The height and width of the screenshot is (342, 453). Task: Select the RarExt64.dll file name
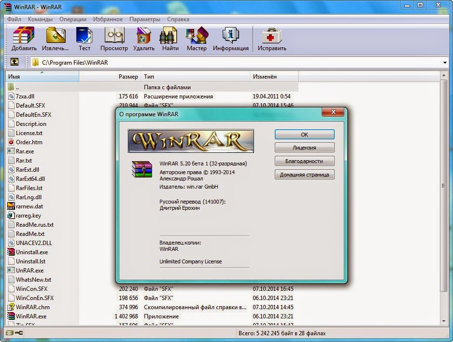tap(30, 178)
